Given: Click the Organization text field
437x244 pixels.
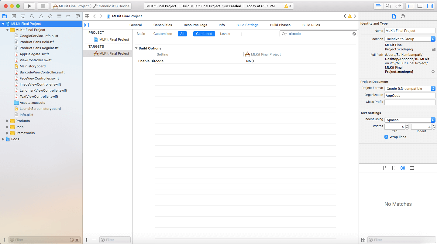Looking at the screenshot, I should click(x=410, y=96).
